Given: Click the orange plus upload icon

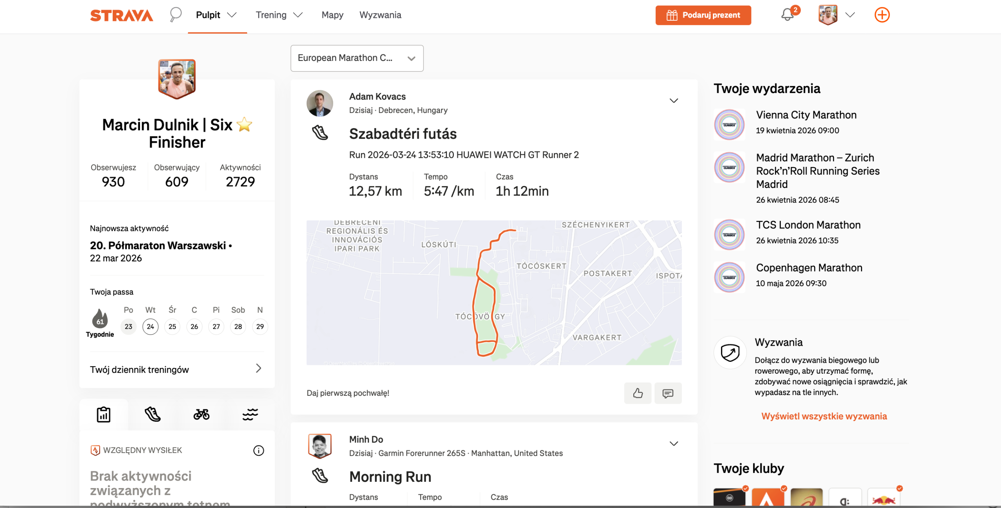Looking at the screenshot, I should (882, 15).
